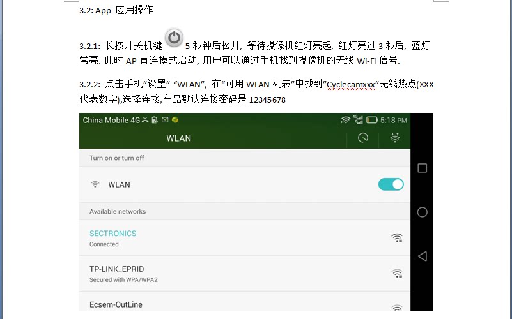Viewport: 512px width, 319px height.
Task: Select the SECTRONICS connected network
Action: (x=245, y=238)
